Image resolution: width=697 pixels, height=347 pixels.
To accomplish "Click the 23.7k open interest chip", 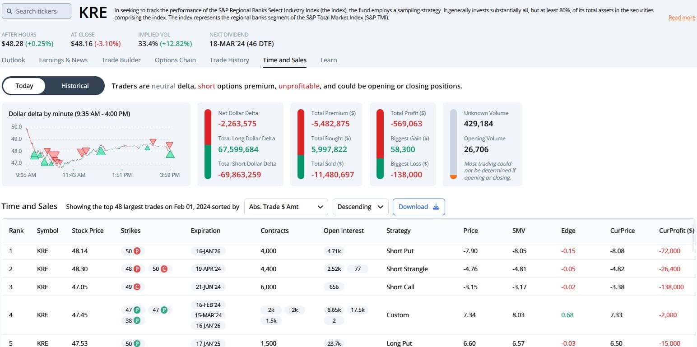I will (x=335, y=343).
